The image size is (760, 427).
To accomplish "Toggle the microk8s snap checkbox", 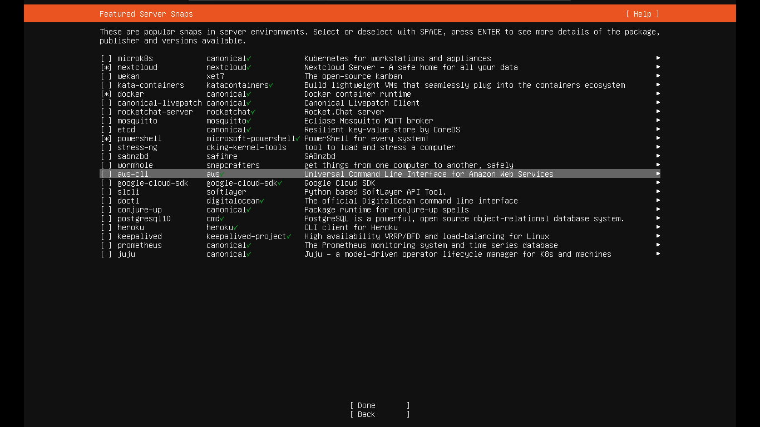I will 106,58.
